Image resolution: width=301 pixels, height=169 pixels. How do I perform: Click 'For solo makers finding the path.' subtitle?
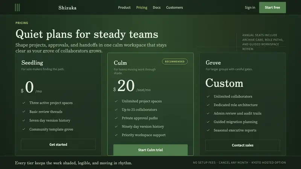point(43,69)
